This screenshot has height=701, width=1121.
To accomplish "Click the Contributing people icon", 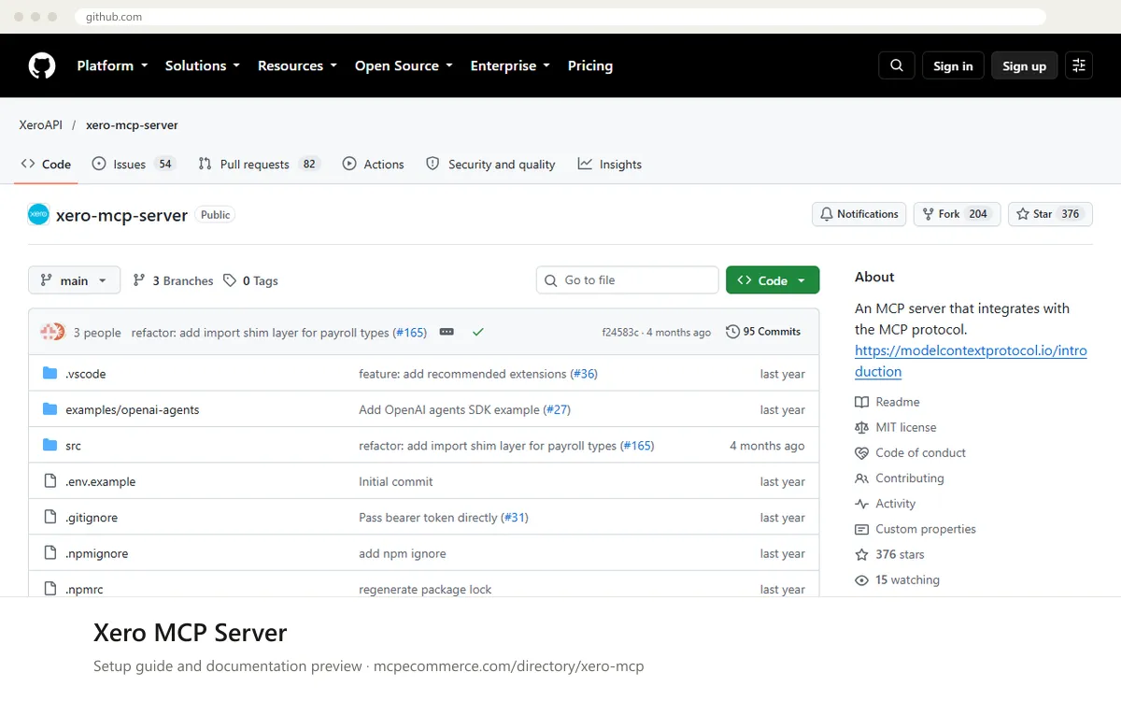I will [x=861, y=478].
